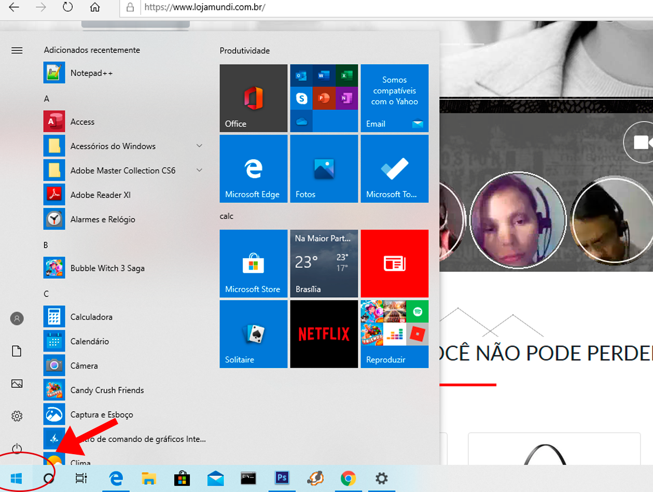This screenshot has height=492, width=653.
Task: Open the Solitaire tile
Action: point(253,334)
